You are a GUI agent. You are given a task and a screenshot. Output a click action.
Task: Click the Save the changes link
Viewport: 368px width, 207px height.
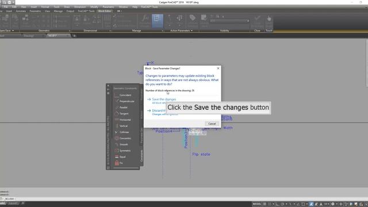(x=164, y=99)
